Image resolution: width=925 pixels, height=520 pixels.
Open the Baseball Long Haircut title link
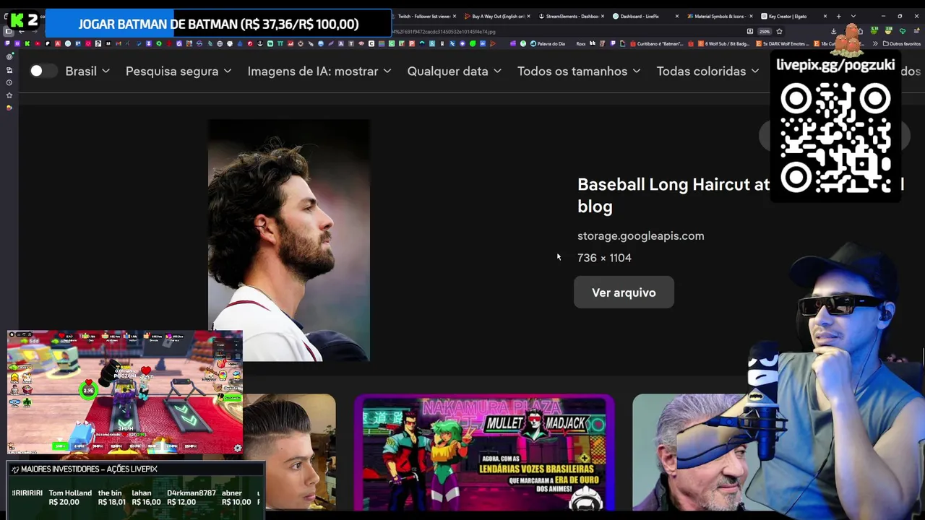674,195
